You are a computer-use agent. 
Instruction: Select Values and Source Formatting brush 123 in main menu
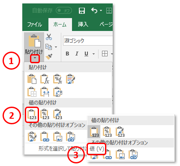(57, 114)
